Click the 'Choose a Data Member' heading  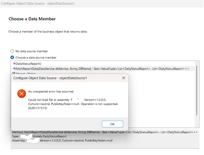(x=32, y=19)
